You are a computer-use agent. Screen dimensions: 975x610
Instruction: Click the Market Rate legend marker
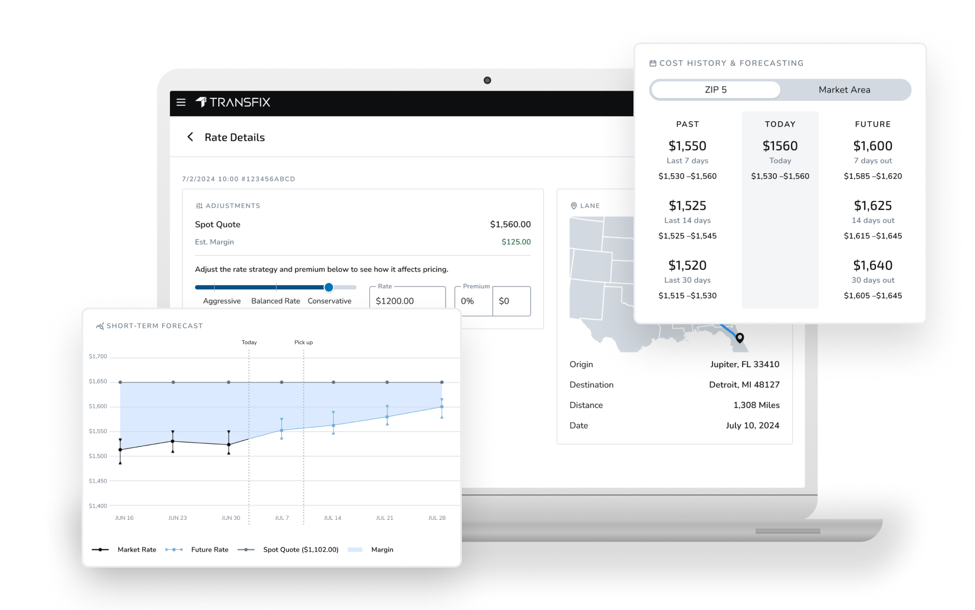pos(100,549)
